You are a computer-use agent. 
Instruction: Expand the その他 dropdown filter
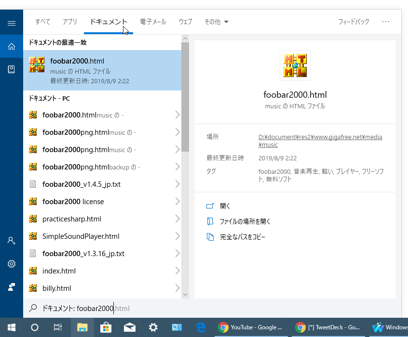(x=217, y=22)
